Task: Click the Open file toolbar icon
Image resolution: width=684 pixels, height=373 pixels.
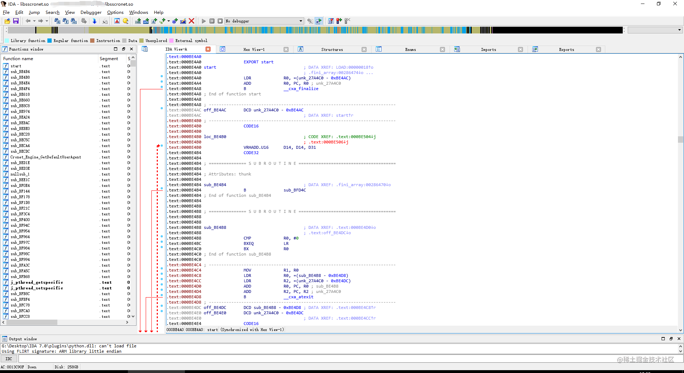Action: 7,21
